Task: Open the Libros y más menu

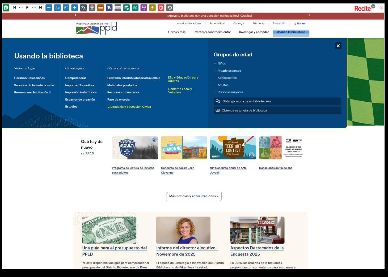Action: point(177,32)
